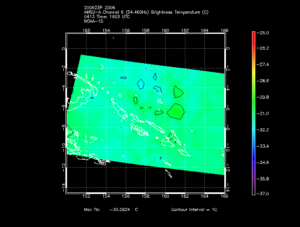This screenshot has height=227, width=300.
Task: Click the 166 longitude label on the bottom axis
Action: pos(224,196)
